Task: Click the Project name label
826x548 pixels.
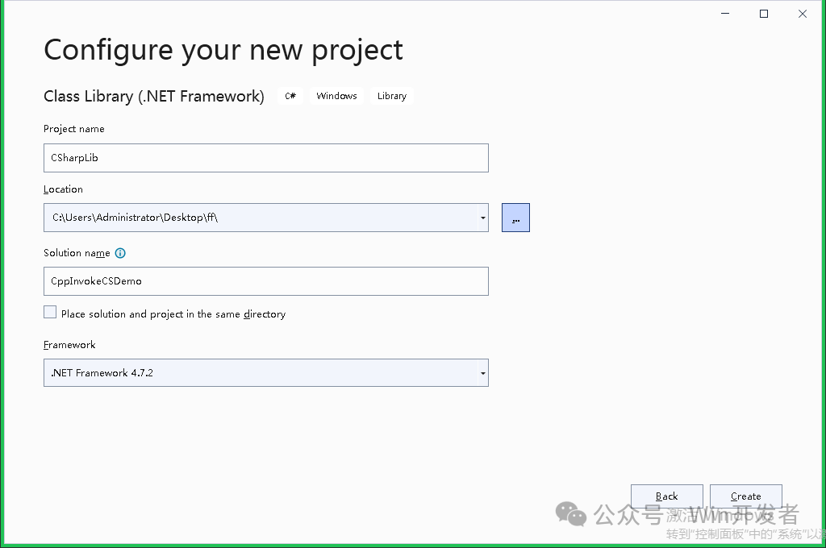Action: 73,129
